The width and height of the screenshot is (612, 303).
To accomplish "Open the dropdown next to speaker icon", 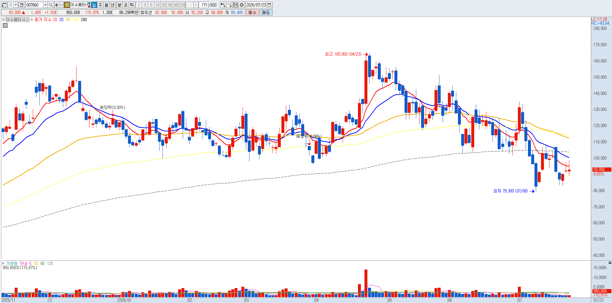I will tap(62, 5).
